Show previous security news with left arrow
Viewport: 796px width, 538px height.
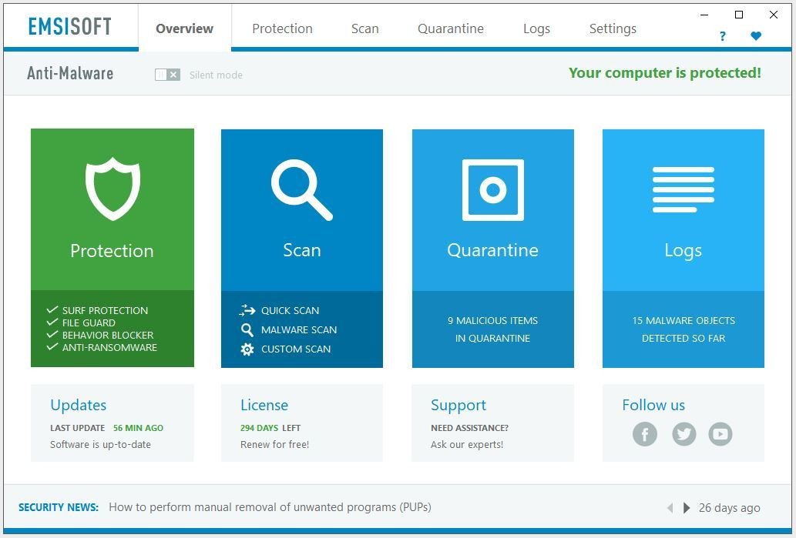tap(670, 508)
